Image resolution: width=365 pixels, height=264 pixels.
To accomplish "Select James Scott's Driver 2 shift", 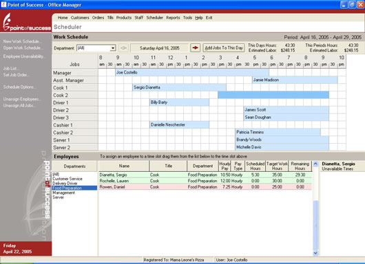I will pos(286,110).
